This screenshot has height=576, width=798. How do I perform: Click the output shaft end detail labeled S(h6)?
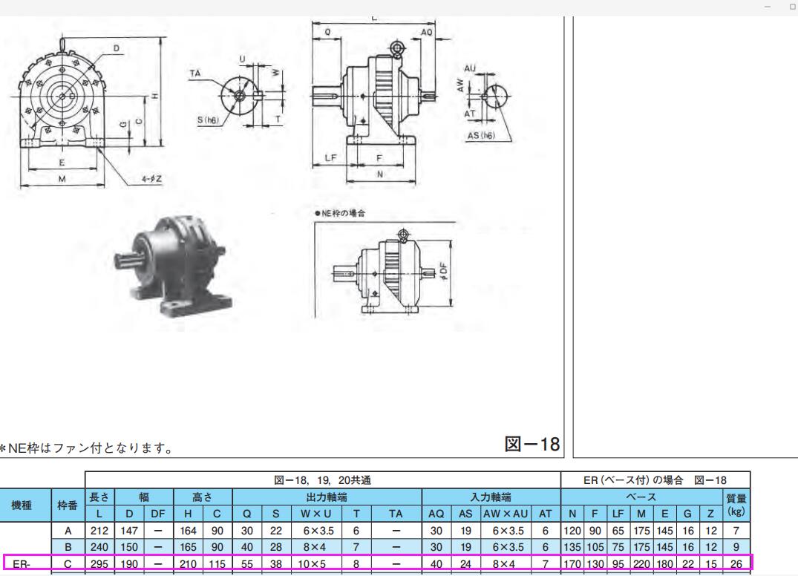241,95
